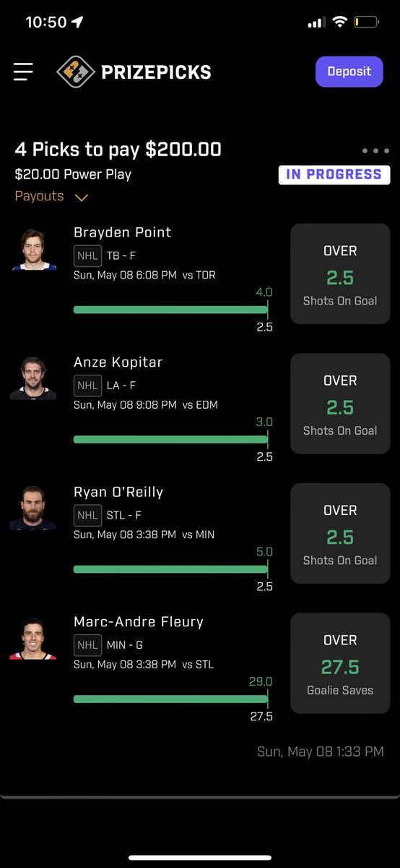Select Brayden Point OVER 2.5 shots card

pos(340,273)
